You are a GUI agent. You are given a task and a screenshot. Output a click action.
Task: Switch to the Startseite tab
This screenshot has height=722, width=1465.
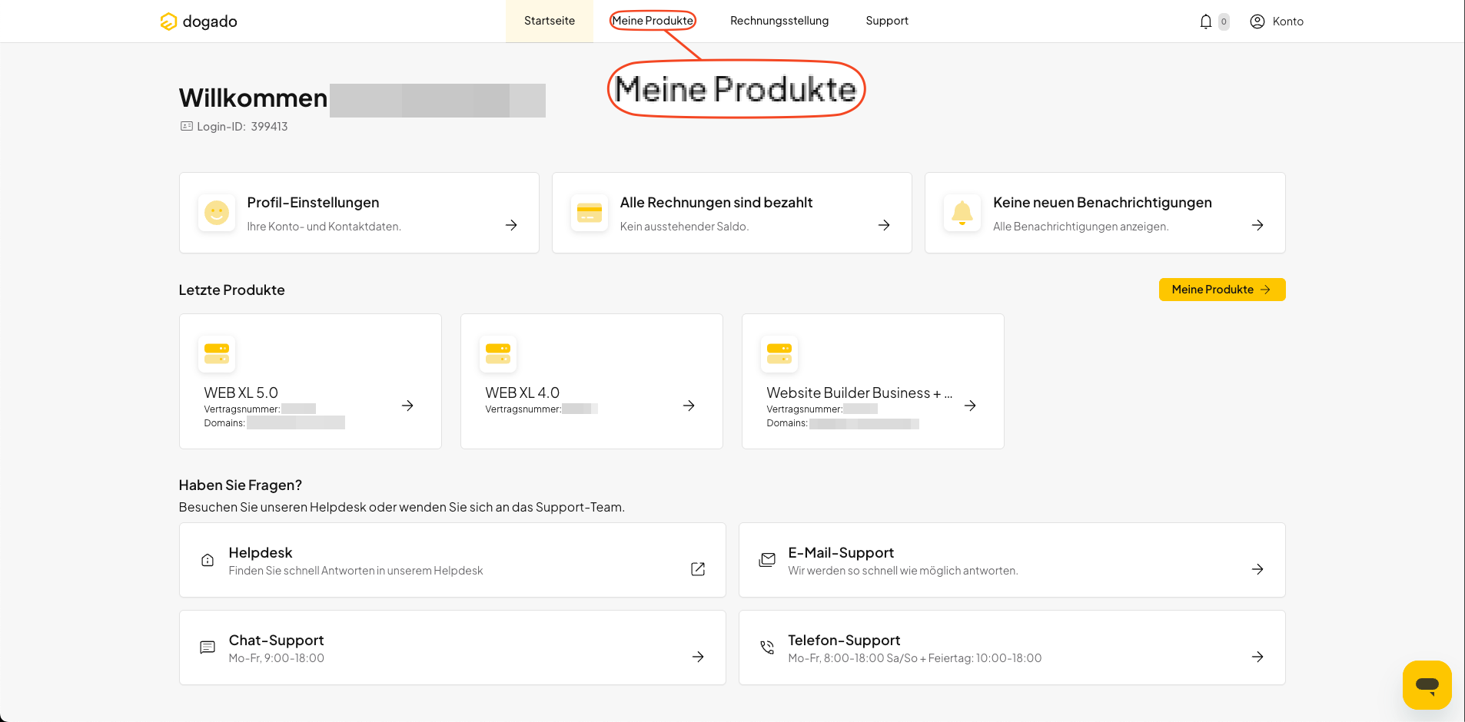[x=550, y=21]
